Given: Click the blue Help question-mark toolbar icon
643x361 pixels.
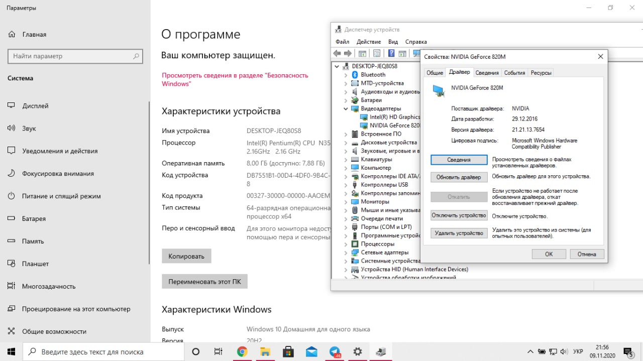Looking at the screenshot, I should [391, 53].
